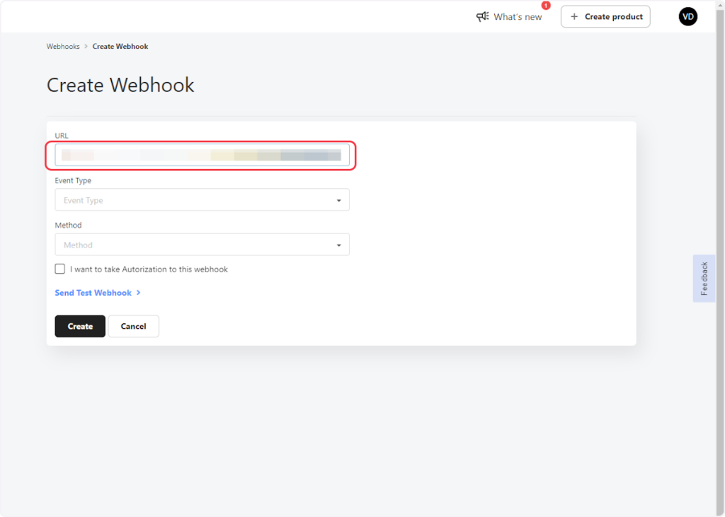Click the megaphone icon beside What's new
Viewport: 725px width, 517px height.
pos(483,16)
